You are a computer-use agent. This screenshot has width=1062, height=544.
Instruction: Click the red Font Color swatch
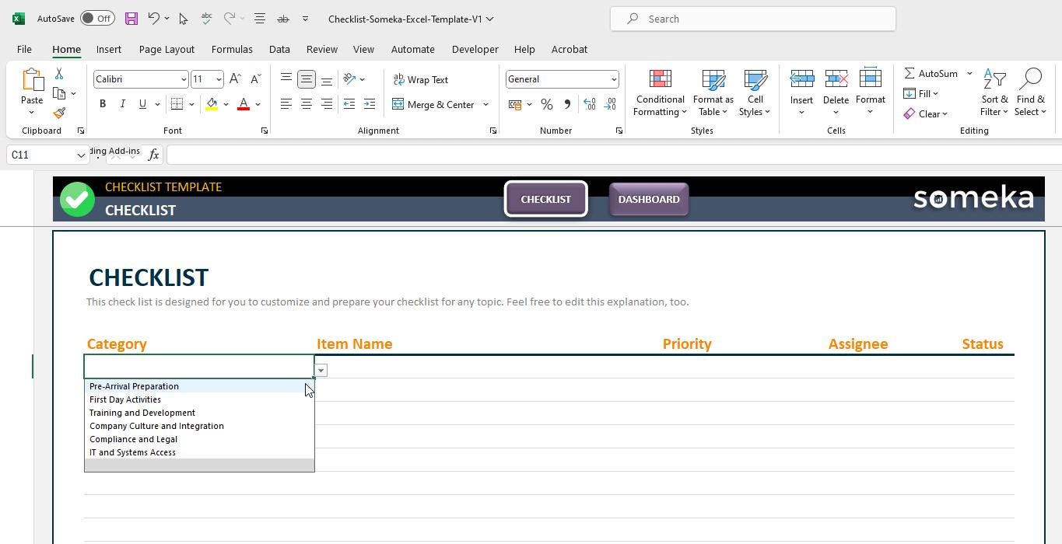[244, 104]
